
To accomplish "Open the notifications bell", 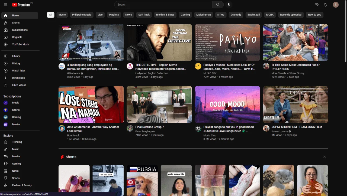I will 325,5.
